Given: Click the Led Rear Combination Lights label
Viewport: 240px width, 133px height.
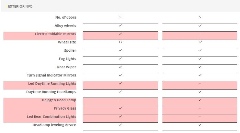Looking at the screenshot, I should point(52,116).
